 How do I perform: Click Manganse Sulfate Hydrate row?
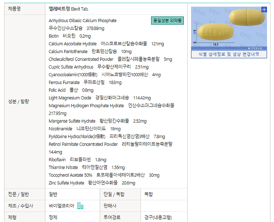97,121
